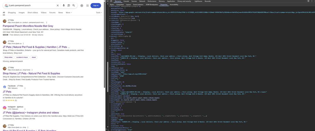The height and width of the screenshot is (131, 315).
Task: Start voice search with the microphone icon
Action: pyautogui.click(x=64, y=5)
